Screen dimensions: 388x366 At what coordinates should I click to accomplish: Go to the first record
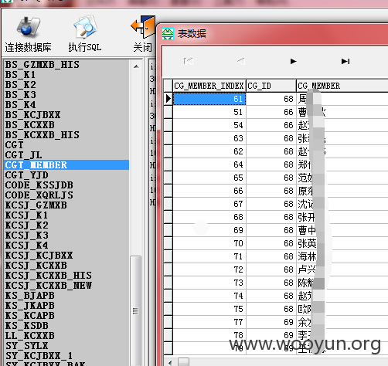(x=189, y=61)
